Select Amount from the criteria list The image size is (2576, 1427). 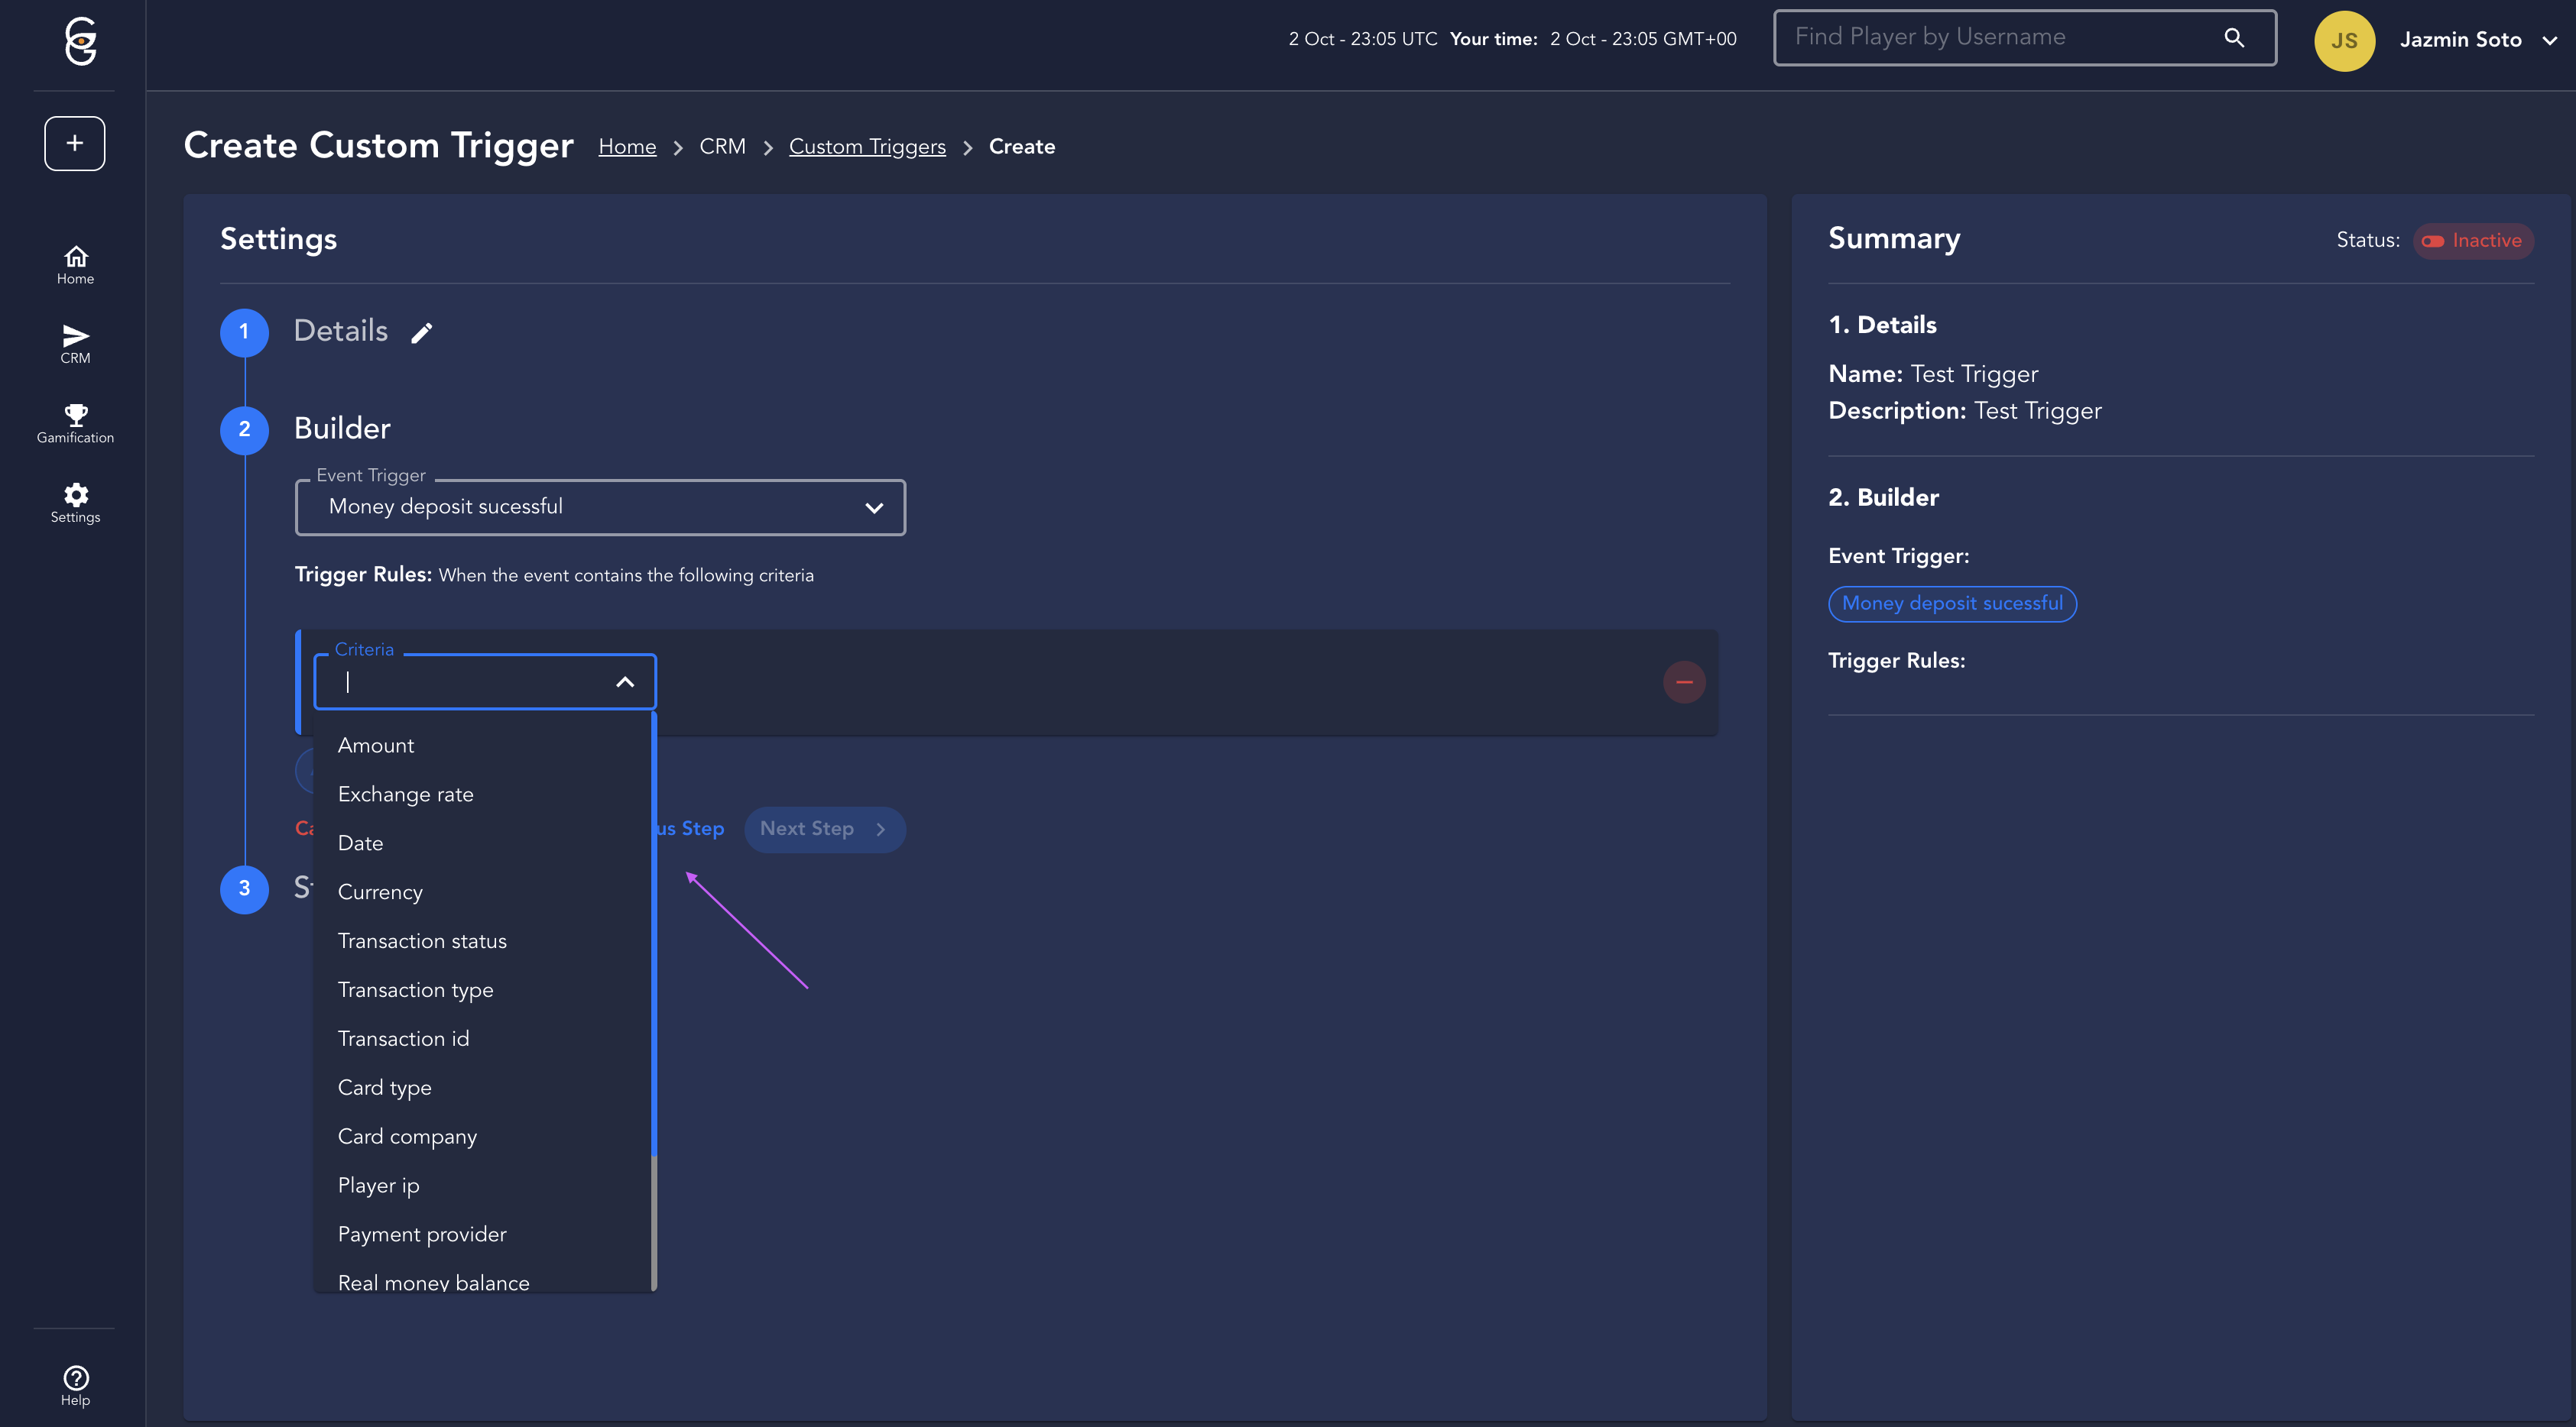coord(376,746)
